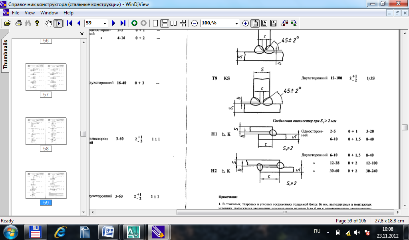
Task: Click the Help question mark icon
Action: coord(37,23)
